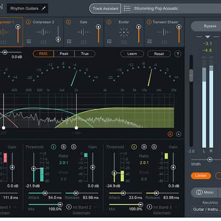This screenshot has width=221, height=221.
Task: Toggle Compressor 2 module power
Action: [x=29, y=22]
